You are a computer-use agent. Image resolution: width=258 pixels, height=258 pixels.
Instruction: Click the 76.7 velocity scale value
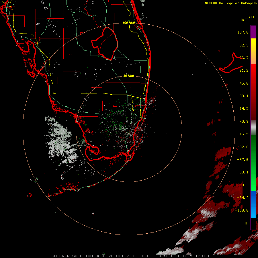pyautogui.click(x=244, y=58)
